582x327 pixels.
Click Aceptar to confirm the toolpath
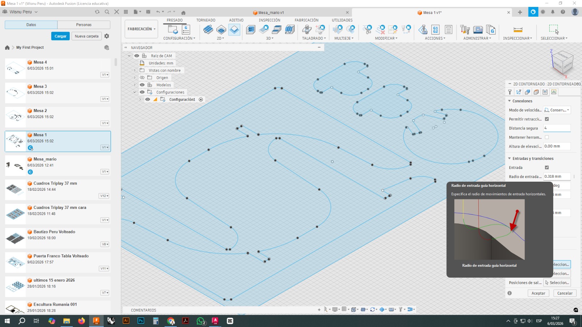coord(538,293)
